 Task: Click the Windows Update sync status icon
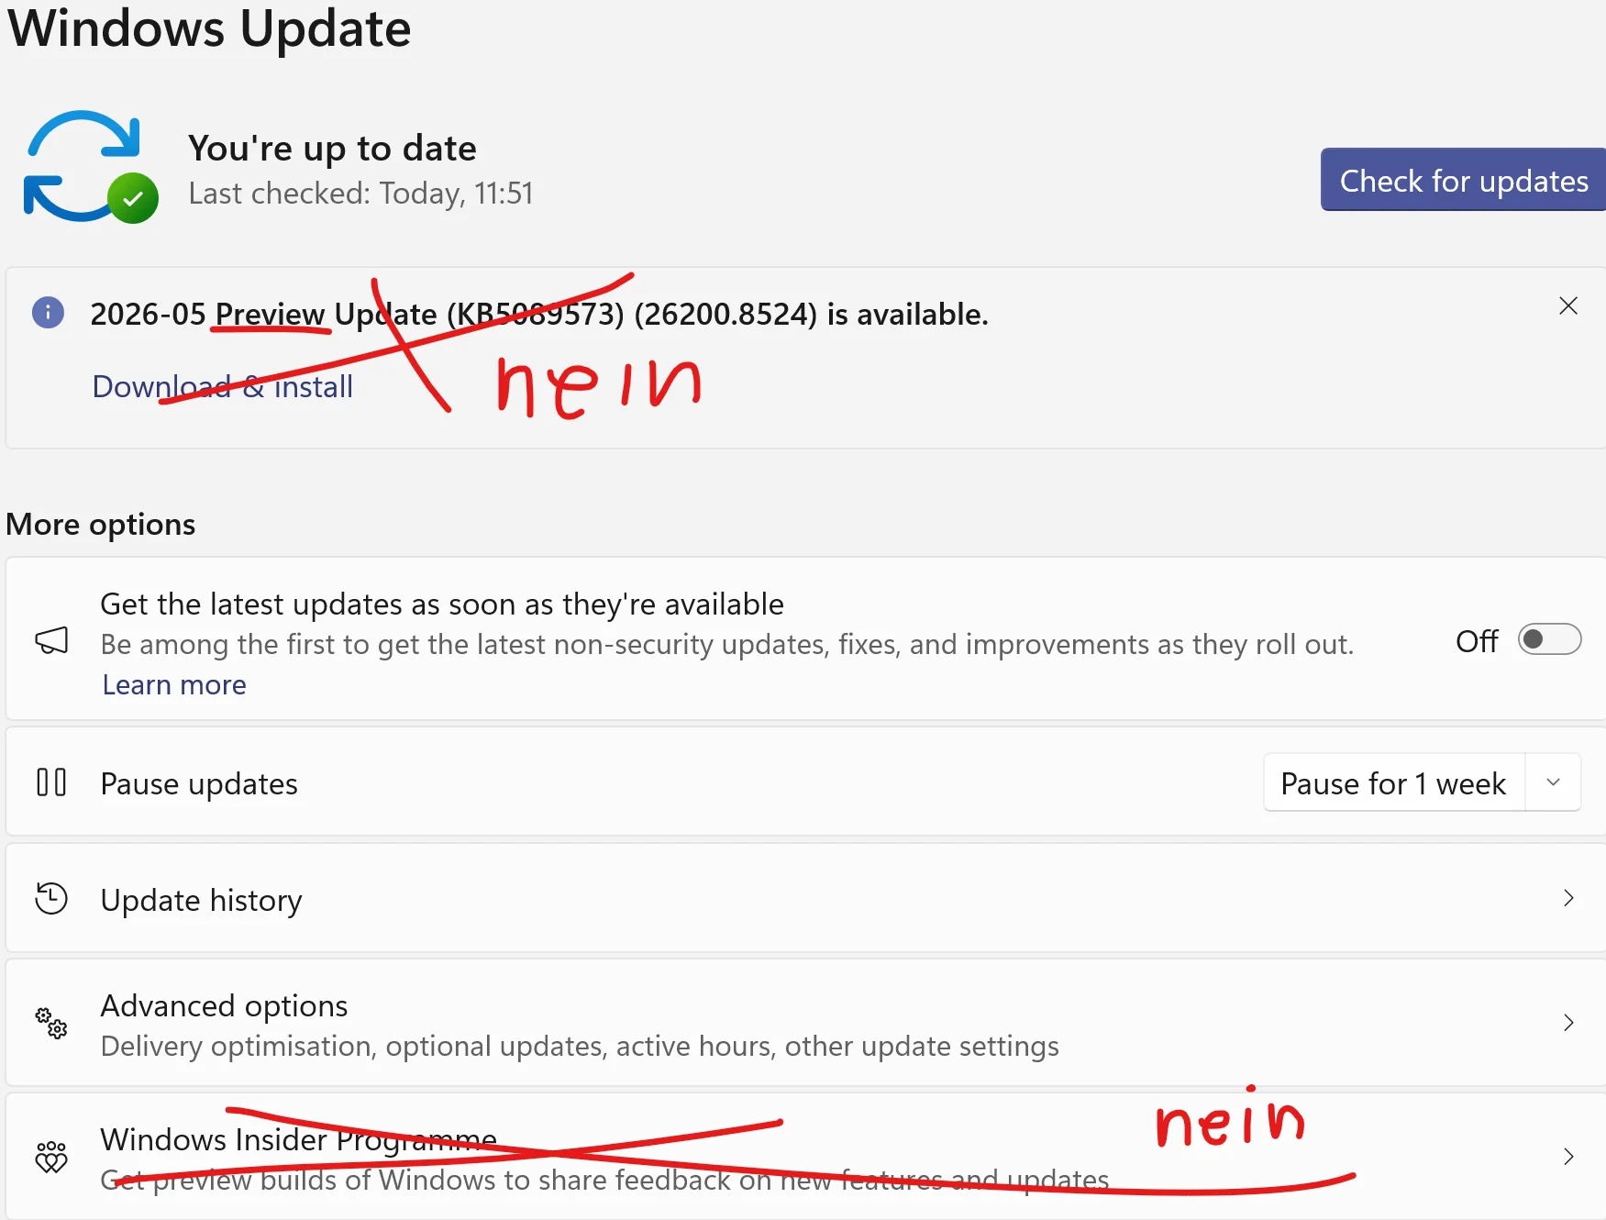(x=90, y=167)
